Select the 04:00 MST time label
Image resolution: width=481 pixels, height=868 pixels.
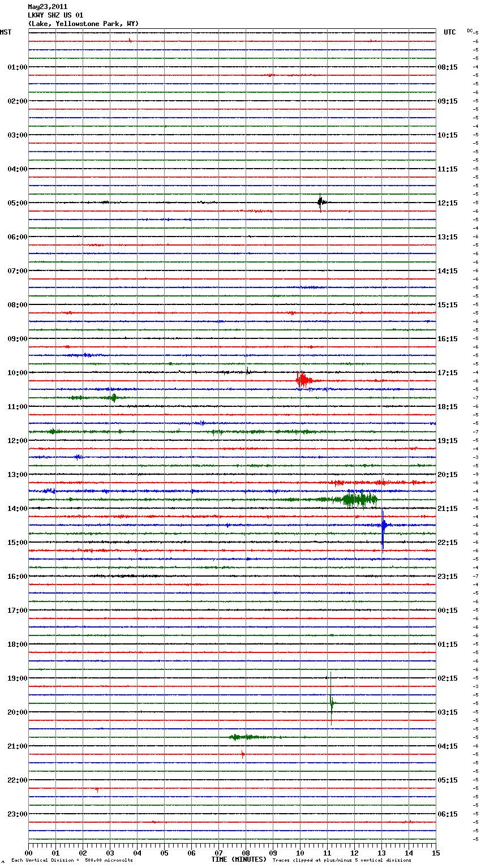17,169
